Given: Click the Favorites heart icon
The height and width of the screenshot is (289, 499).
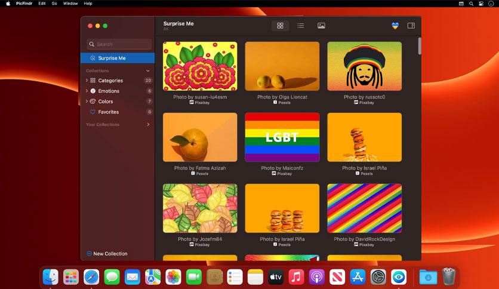Looking at the screenshot, I should coord(93,112).
